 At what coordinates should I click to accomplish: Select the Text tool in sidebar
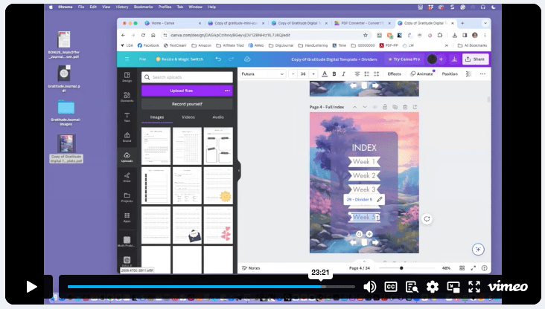(x=127, y=117)
